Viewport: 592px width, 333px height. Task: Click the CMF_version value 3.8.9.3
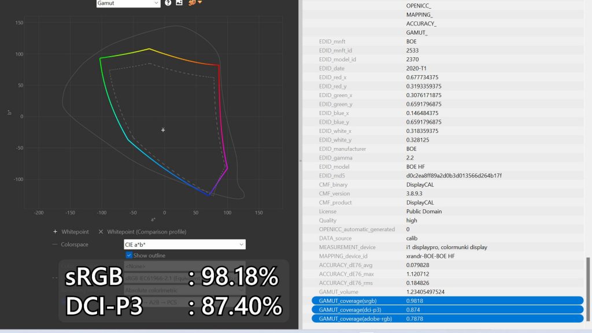(x=414, y=194)
